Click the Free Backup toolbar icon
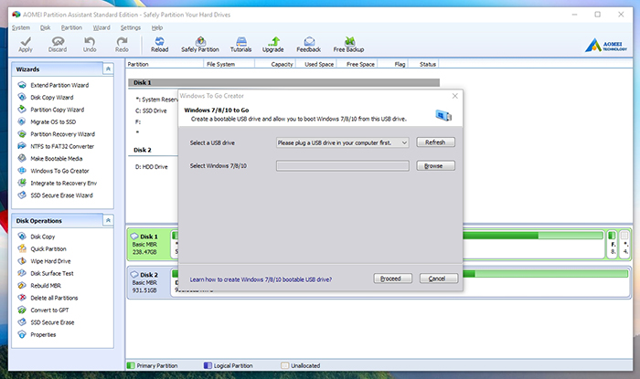This screenshot has height=379, width=640. pyautogui.click(x=348, y=45)
